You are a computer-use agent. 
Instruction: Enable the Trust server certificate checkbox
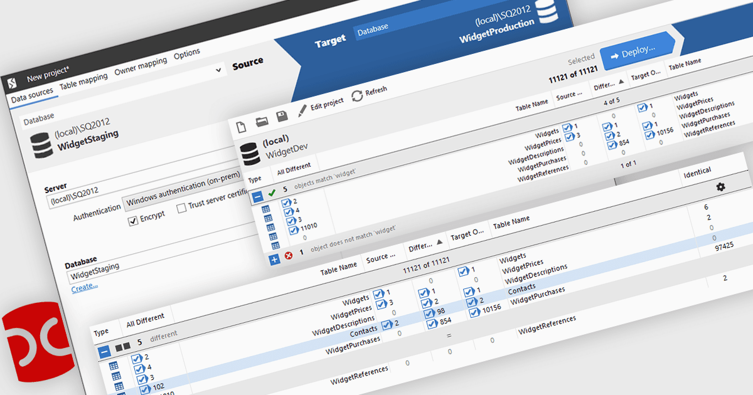point(181,208)
